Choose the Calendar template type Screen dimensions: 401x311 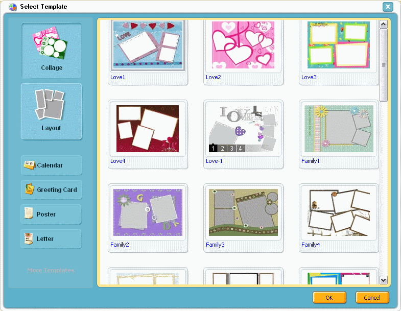click(51, 165)
